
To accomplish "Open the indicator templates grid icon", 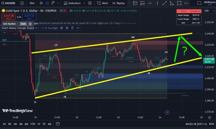I will (x=90, y=3).
